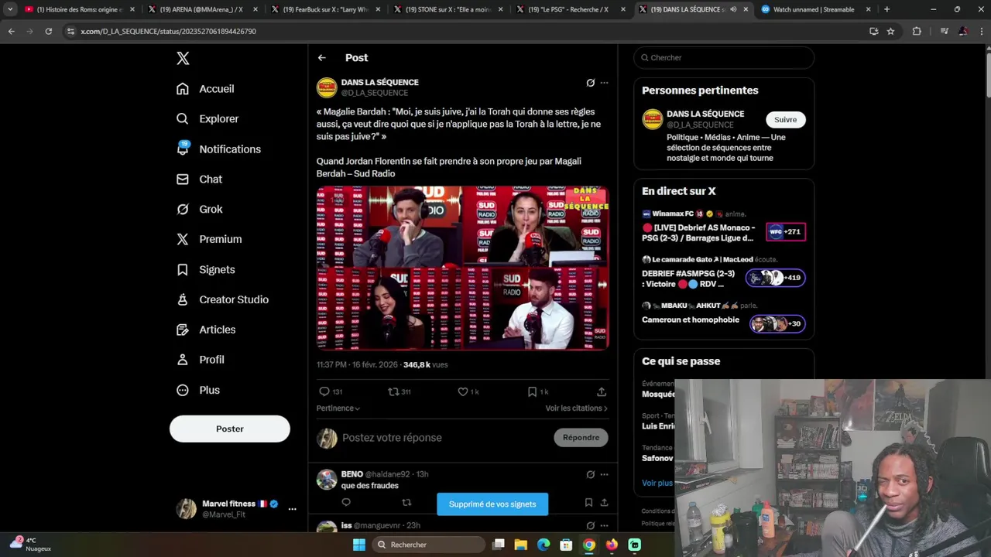The height and width of the screenshot is (557, 991).
Task: Click Grok icon on BENO reply
Action: pos(591,474)
